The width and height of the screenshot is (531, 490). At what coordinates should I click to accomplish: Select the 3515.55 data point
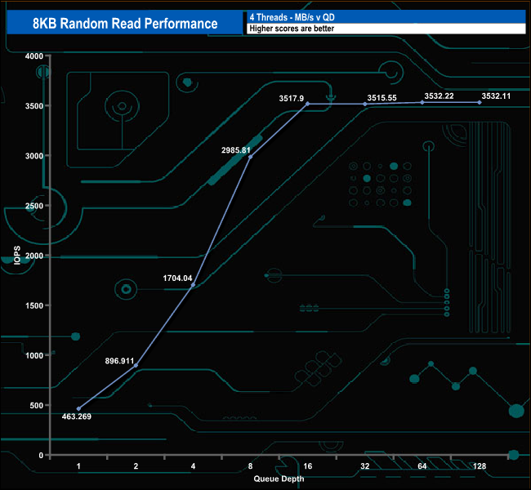365,104
